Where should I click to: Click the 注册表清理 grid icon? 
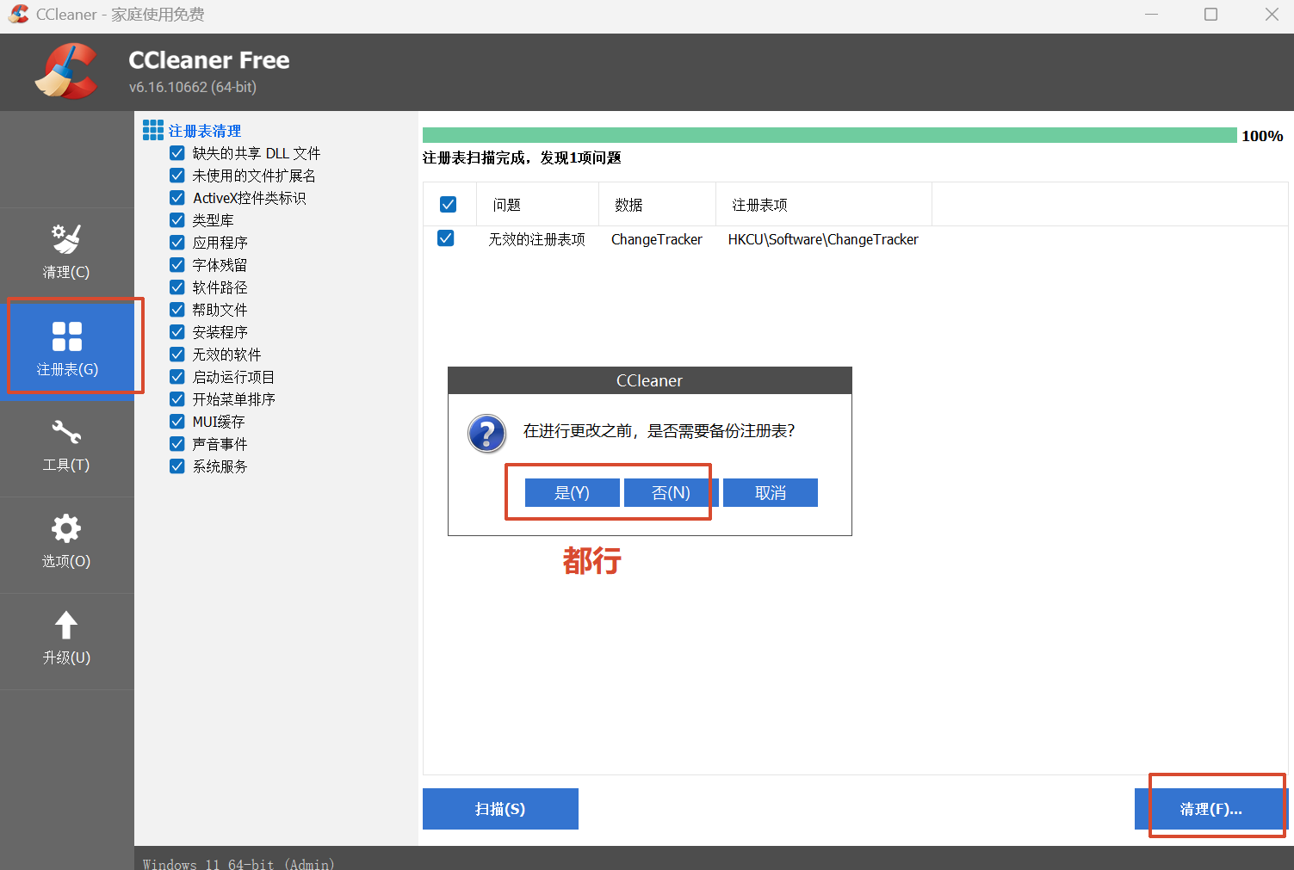tap(153, 130)
